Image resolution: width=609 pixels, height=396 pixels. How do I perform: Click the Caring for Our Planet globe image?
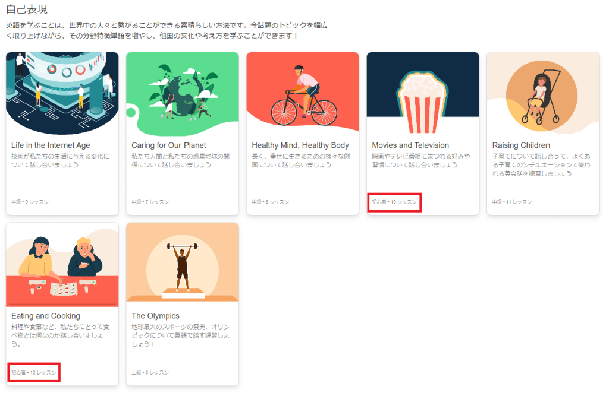point(183,93)
